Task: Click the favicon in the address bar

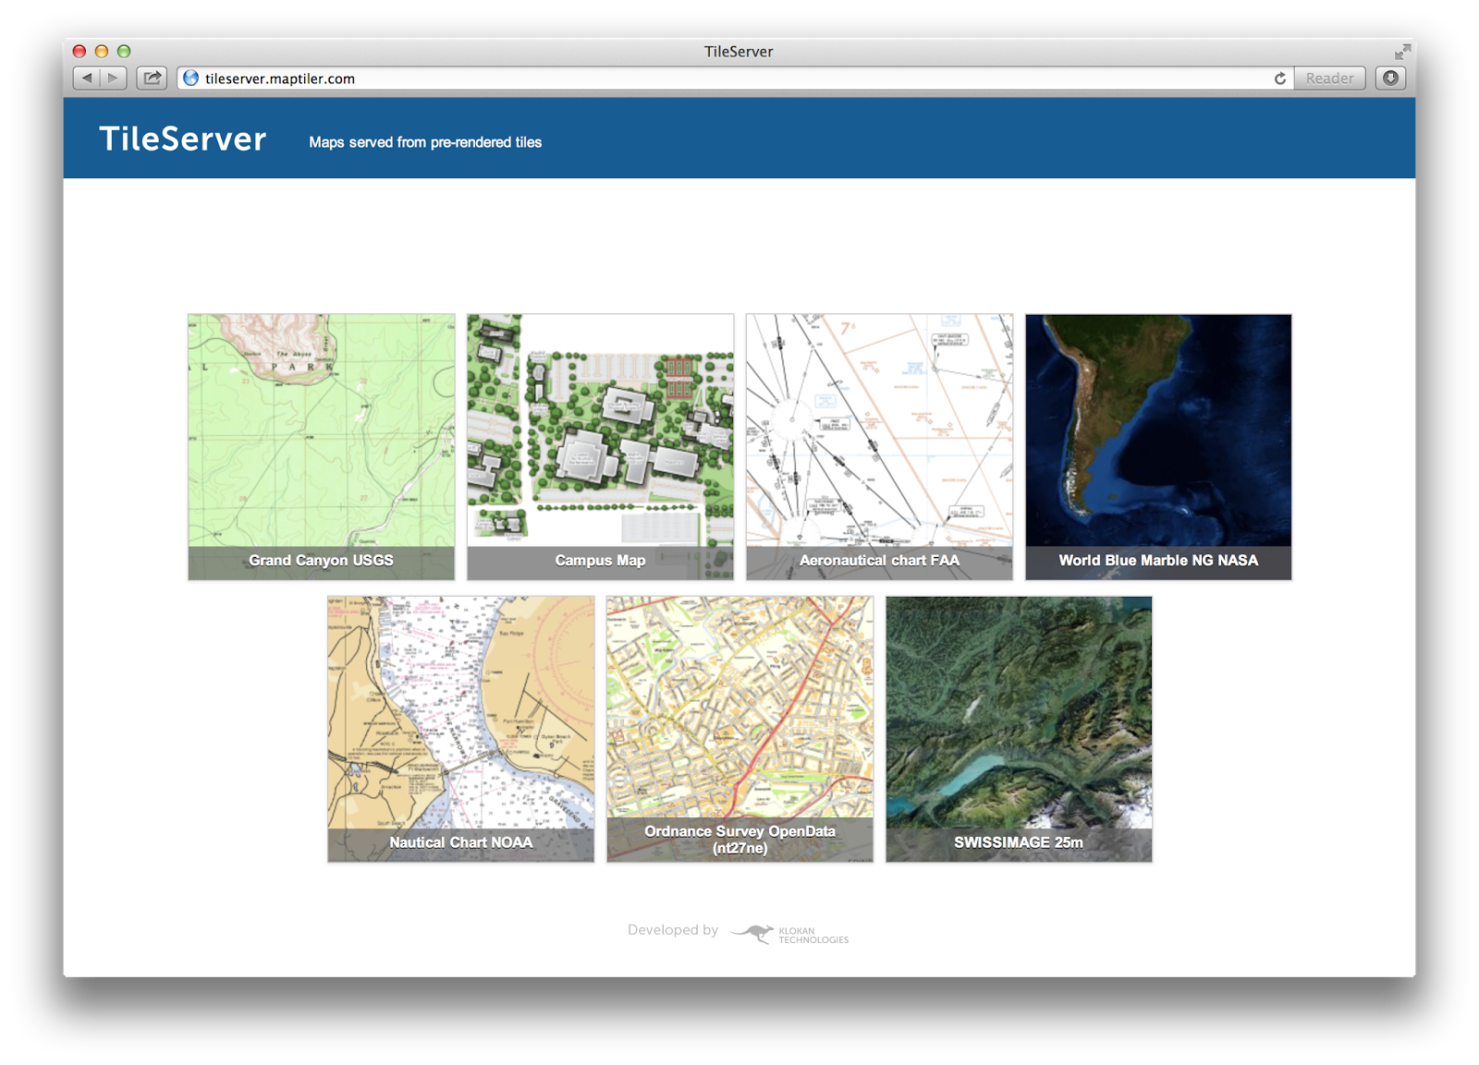Action: coord(189,79)
